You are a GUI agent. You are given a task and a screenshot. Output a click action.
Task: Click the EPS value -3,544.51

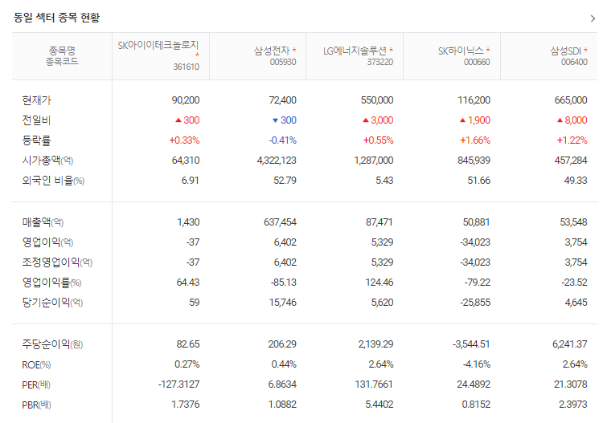(x=471, y=344)
